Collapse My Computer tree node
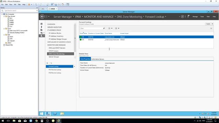Screen dimensions: 219x123 click(x=2, y=14)
